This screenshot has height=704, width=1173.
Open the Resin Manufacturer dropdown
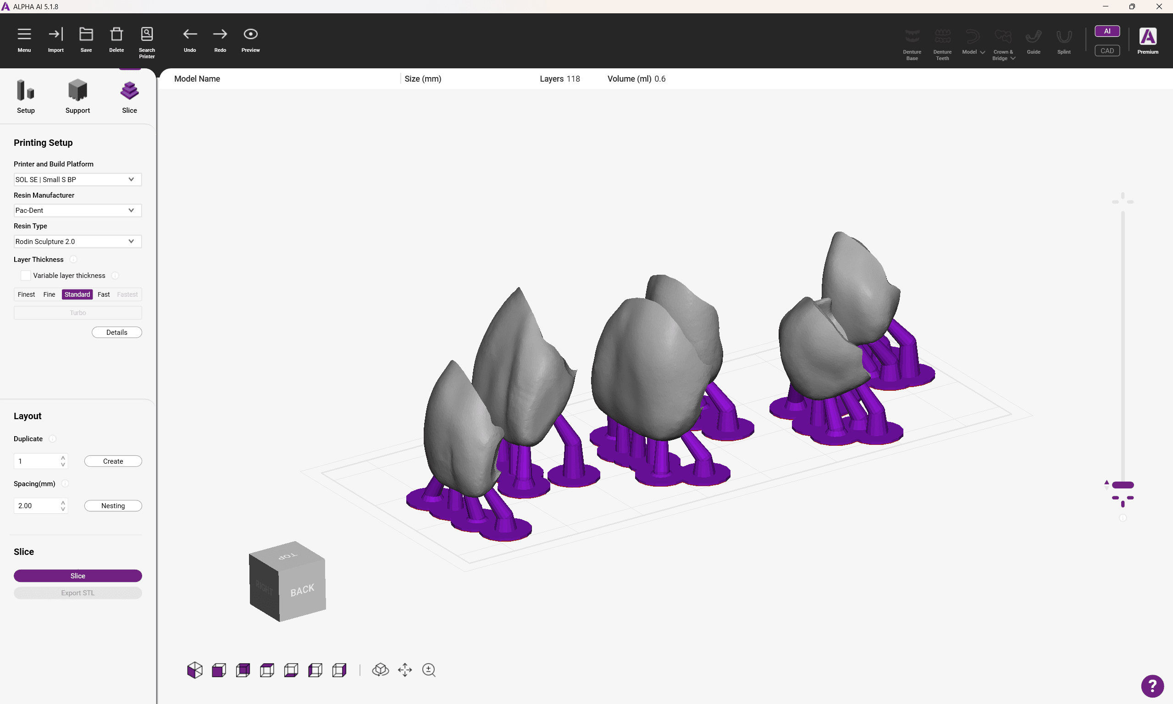point(78,210)
